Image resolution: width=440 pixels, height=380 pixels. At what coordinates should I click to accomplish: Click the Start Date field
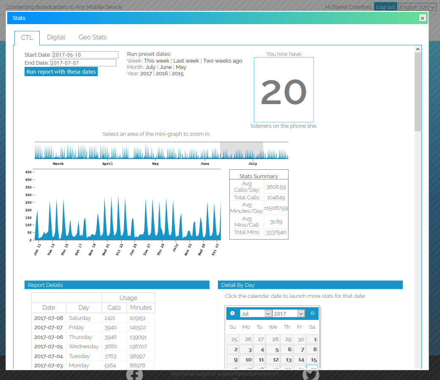click(85, 55)
